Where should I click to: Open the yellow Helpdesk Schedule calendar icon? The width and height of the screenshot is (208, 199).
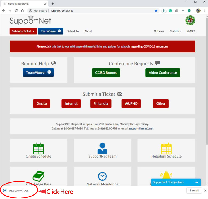[x=166, y=148]
